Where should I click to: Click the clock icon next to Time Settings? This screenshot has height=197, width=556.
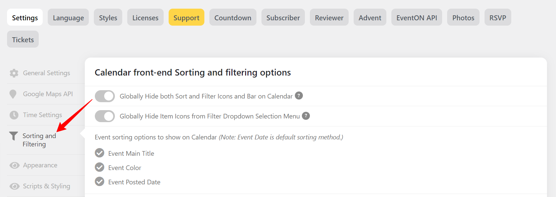[x=14, y=115]
